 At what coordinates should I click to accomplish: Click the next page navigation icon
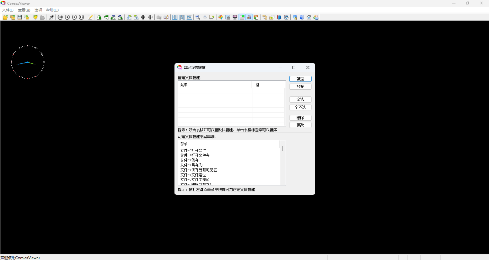(x=74, y=17)
